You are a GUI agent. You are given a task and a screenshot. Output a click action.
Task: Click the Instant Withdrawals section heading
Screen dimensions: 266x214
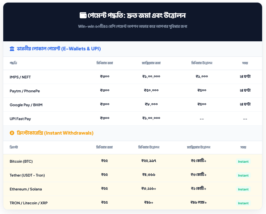pos(55,133)
